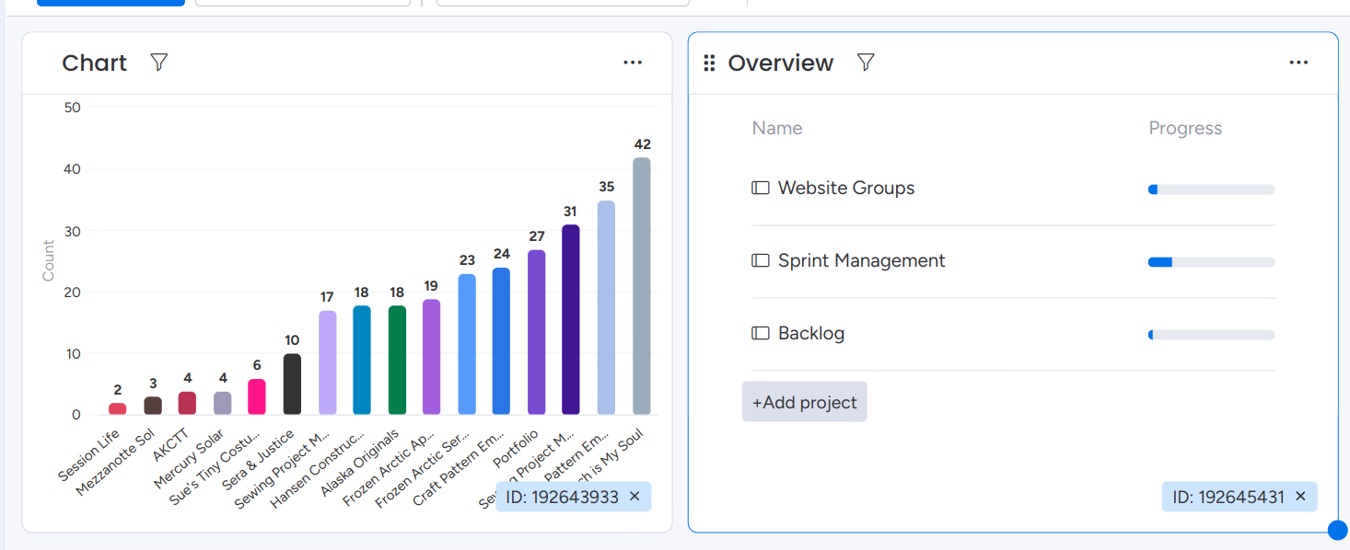This screenshot has width=1350, height=550.
Task: Select the gray bar with value 42
Action: point(642,286)
